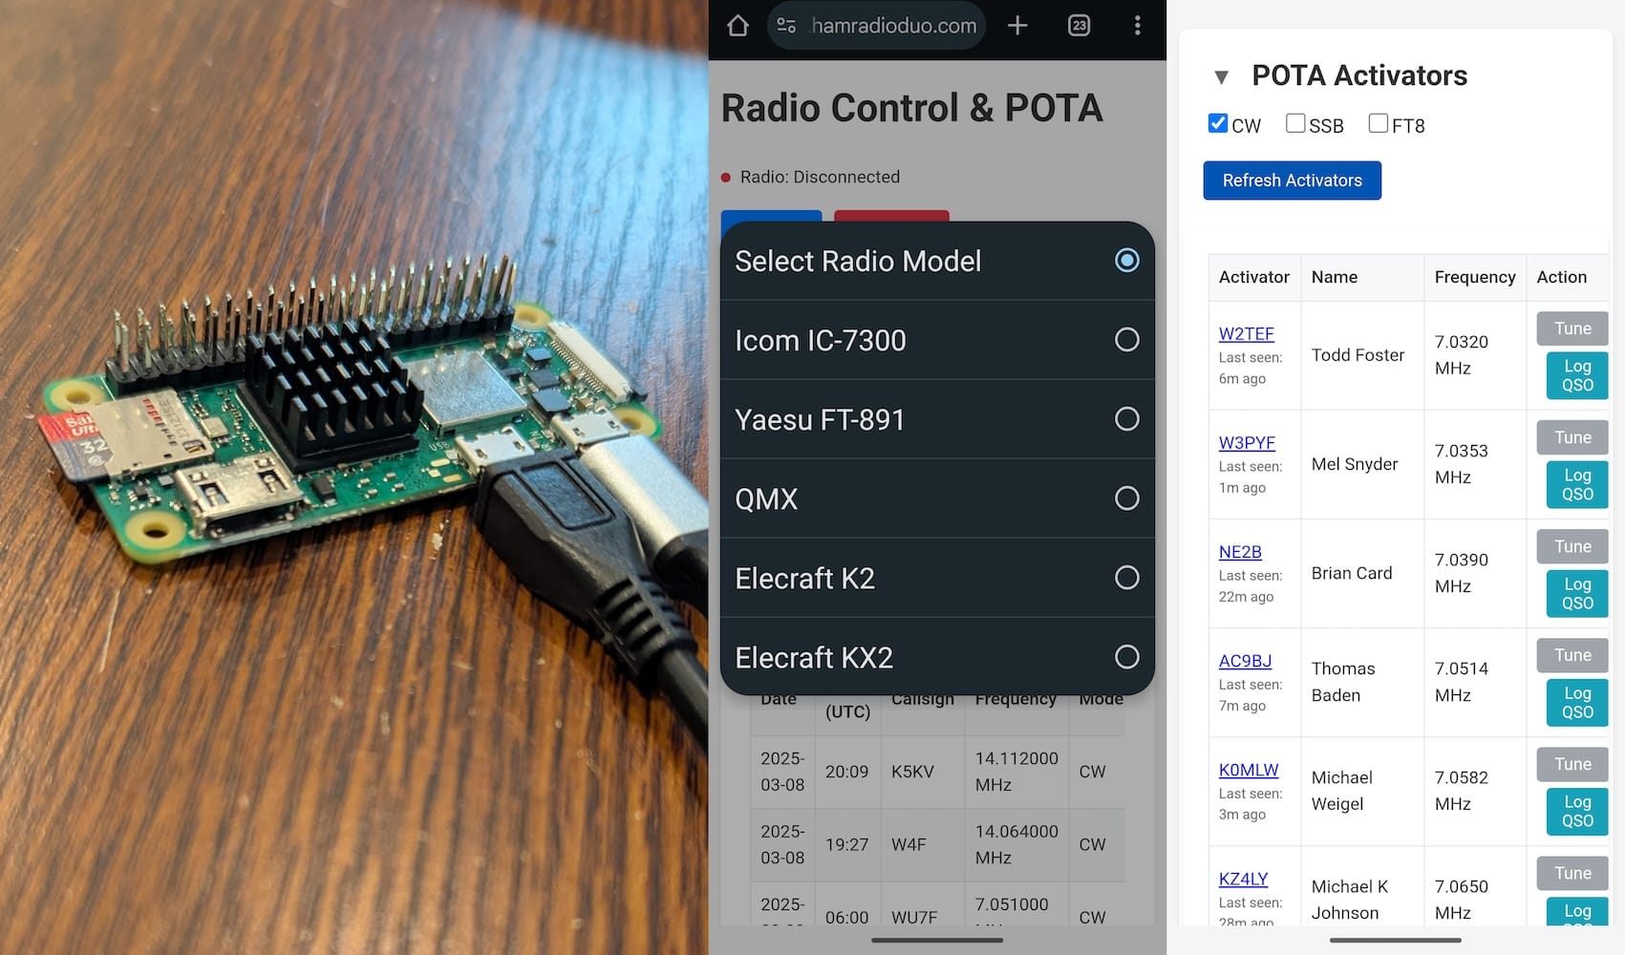Click the Refresh Activators button

point(1292,180)
